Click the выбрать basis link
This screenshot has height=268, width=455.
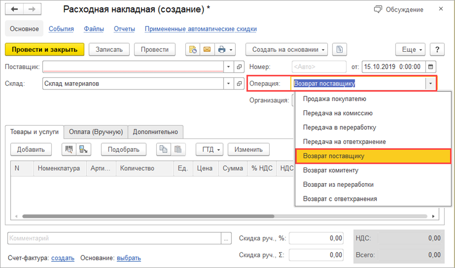129,258
